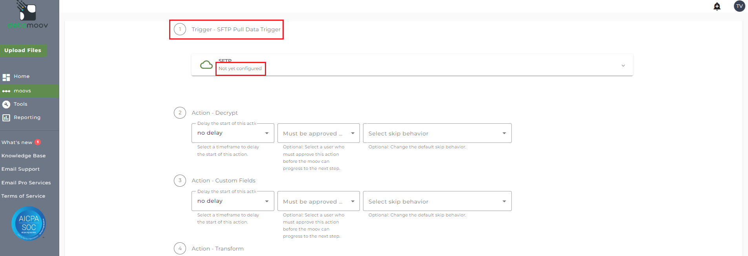Screen dimensions: 748x256
Task: Open Decrypt 'Must be approved' dropdown
Action: (318, 133)
